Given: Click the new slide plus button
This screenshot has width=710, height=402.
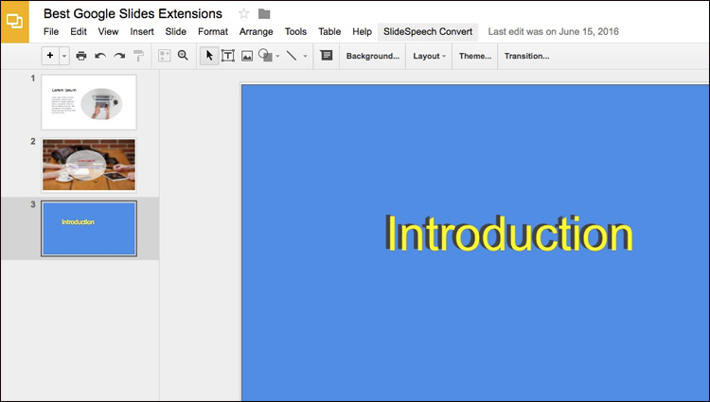Looking at the screenshot, I should coord(50,56).
